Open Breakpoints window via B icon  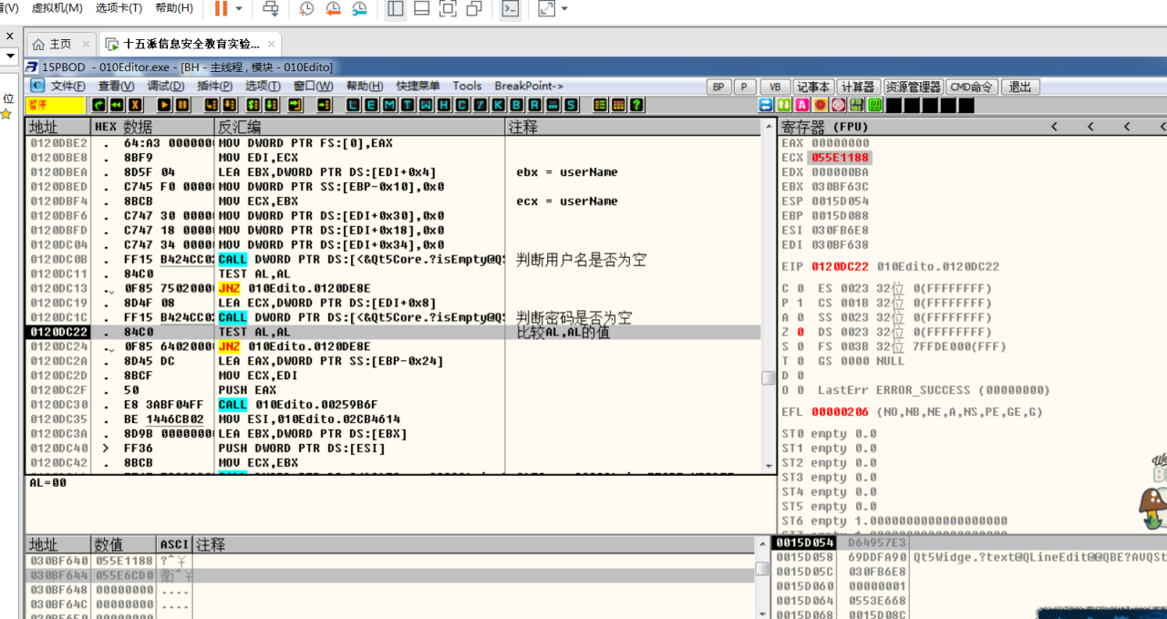517,105
